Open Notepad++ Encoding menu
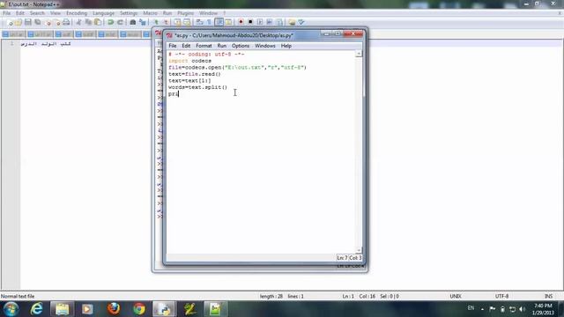 [77, 13]
